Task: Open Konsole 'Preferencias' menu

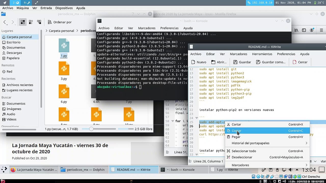Action: (x=169, y=28)
